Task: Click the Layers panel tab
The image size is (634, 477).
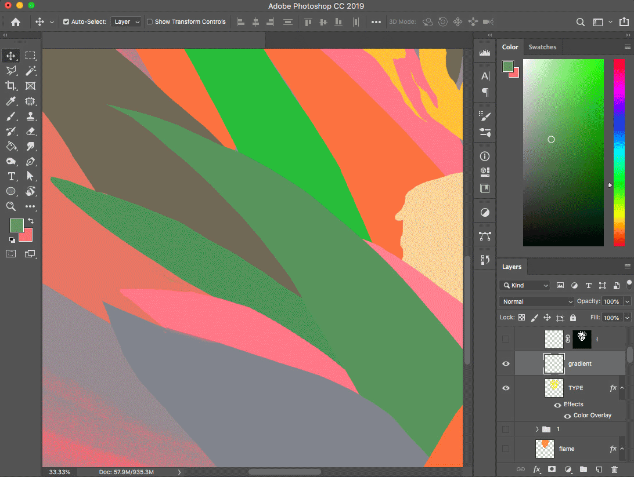Action: point(511,267)
